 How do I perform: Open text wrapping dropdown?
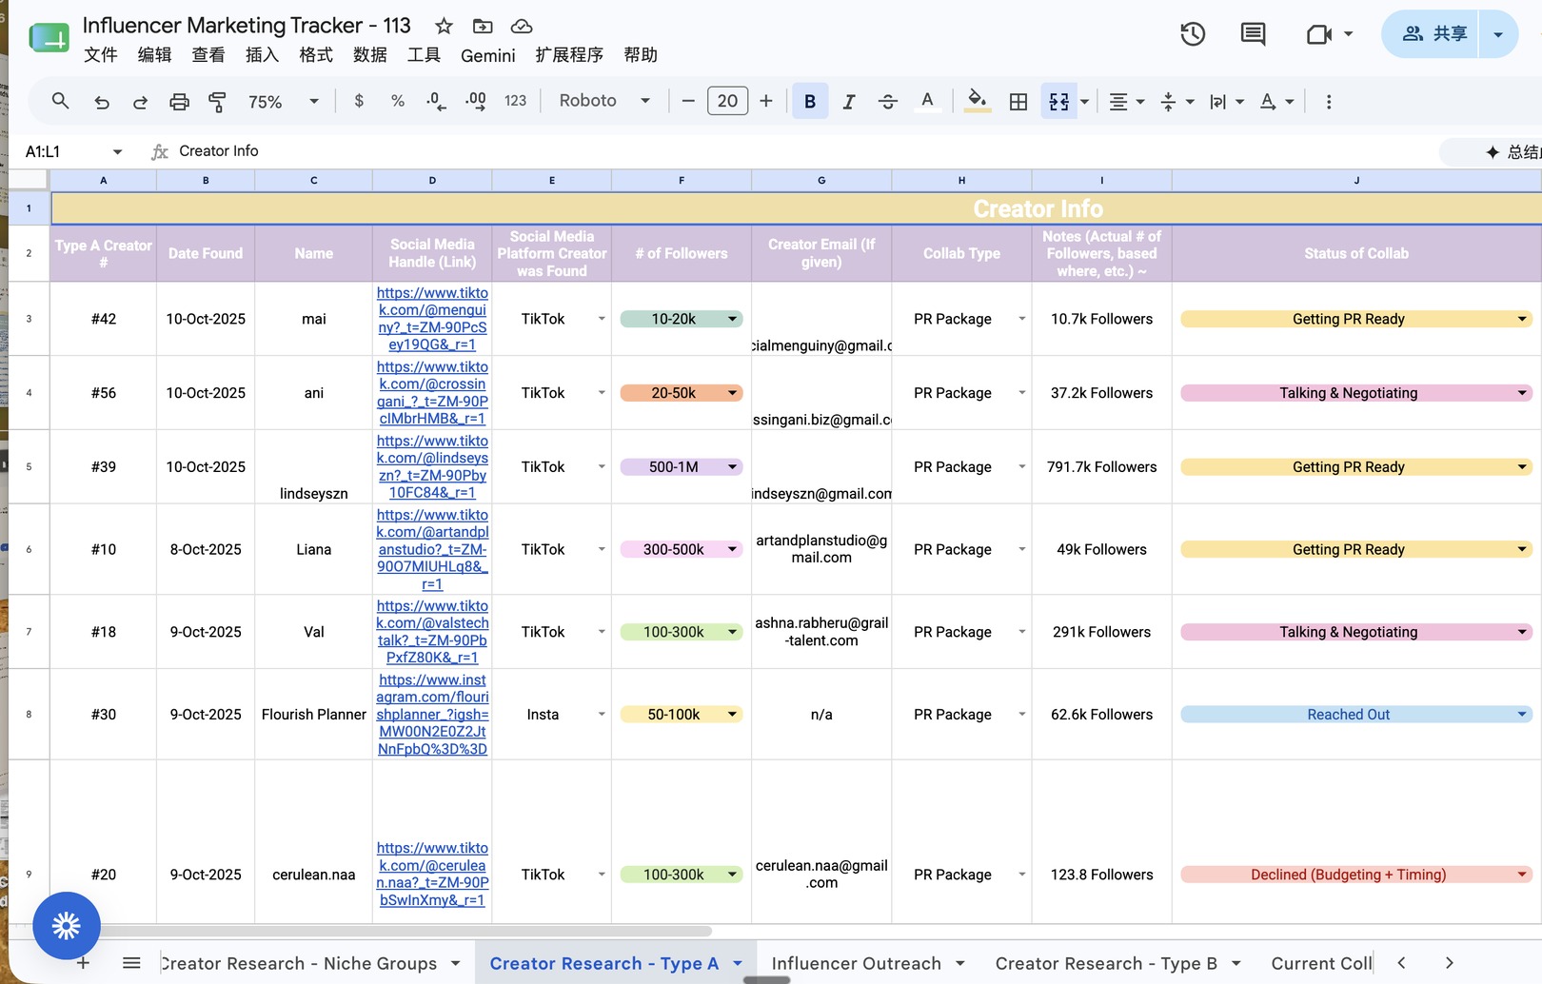[x=1227, y=102]
